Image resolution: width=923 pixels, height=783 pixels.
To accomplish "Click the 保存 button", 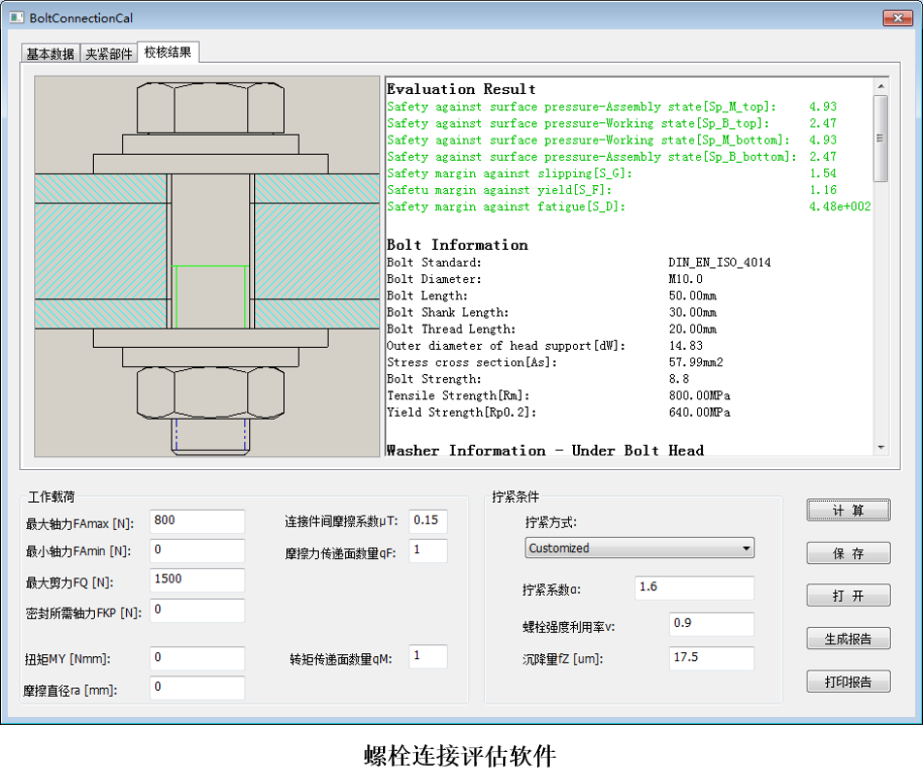I will pyautogui.click(x=848, y=553).
